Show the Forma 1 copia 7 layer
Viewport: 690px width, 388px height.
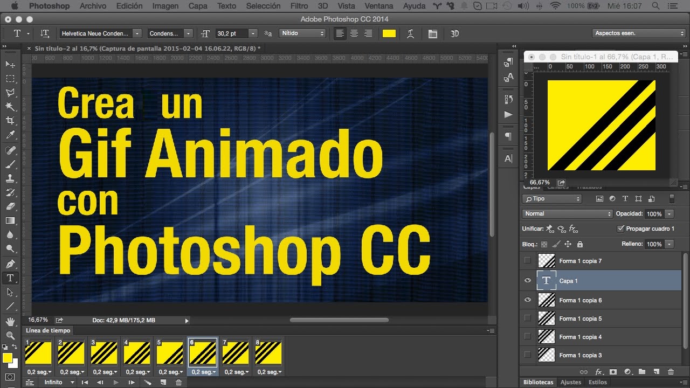point(528,261)
